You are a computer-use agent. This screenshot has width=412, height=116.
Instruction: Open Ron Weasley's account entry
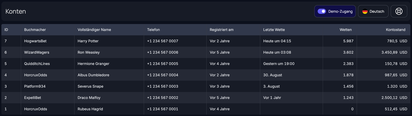(x=88, y=52)
